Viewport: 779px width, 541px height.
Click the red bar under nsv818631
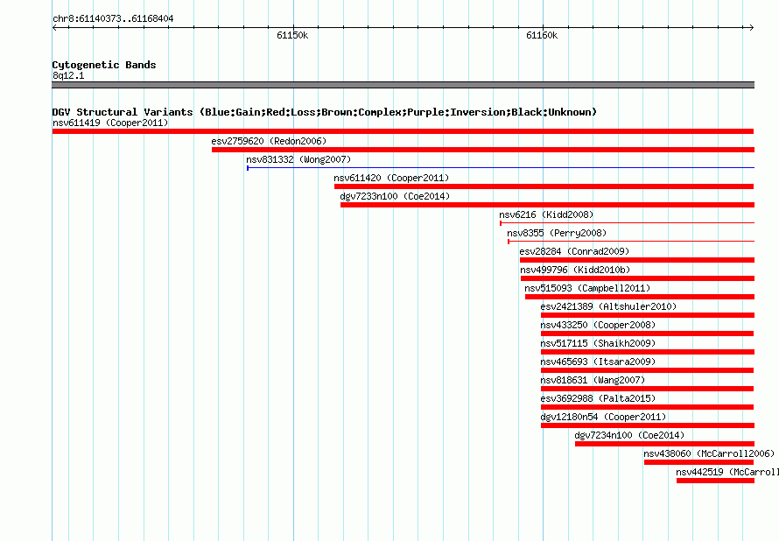click(648, 389)
